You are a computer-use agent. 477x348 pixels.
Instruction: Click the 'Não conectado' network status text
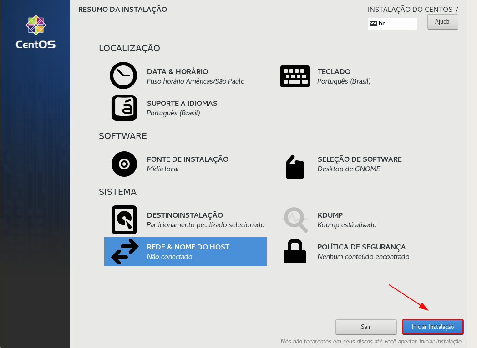click(169, 257)
